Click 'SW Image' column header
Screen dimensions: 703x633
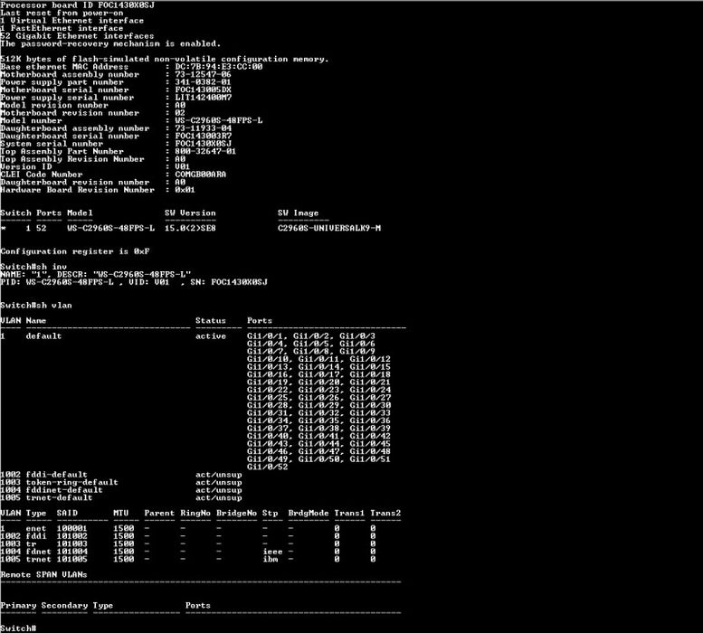(298, 213)
